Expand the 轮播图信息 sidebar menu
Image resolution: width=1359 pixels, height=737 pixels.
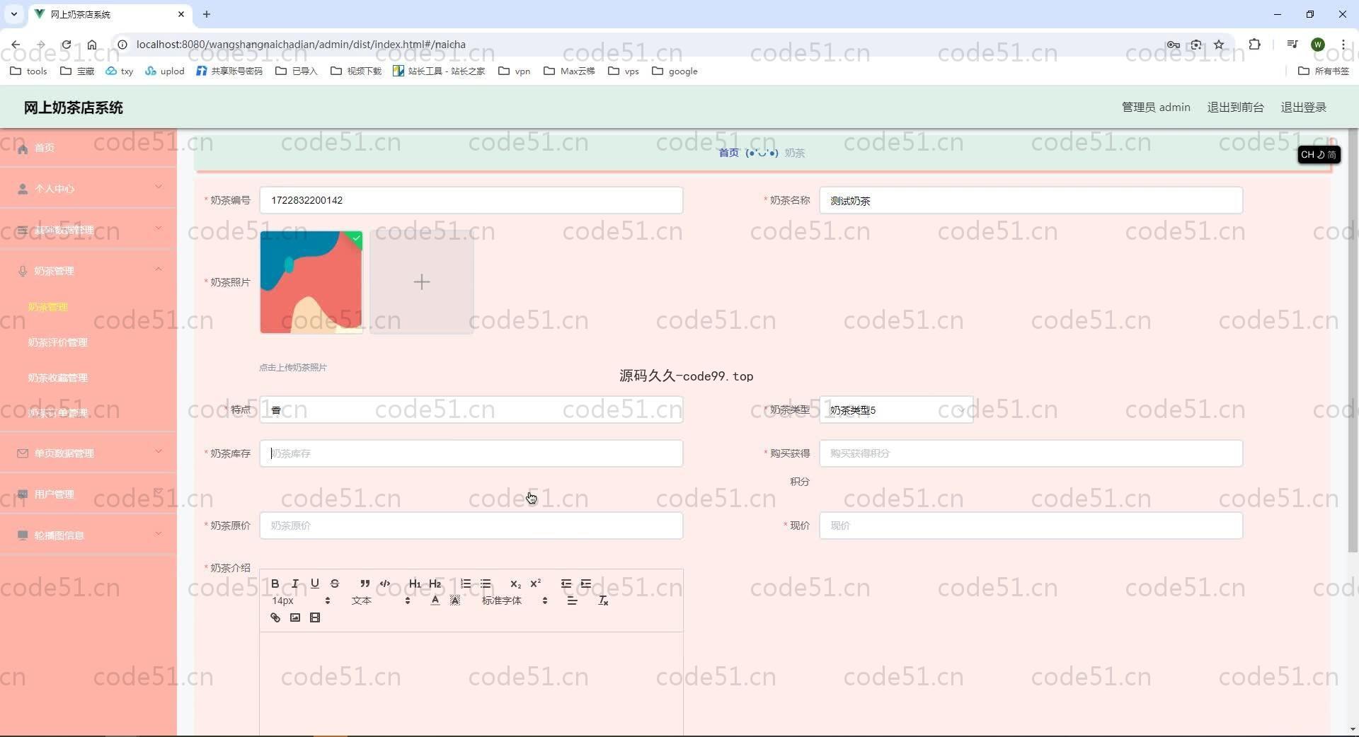[88, 535]
